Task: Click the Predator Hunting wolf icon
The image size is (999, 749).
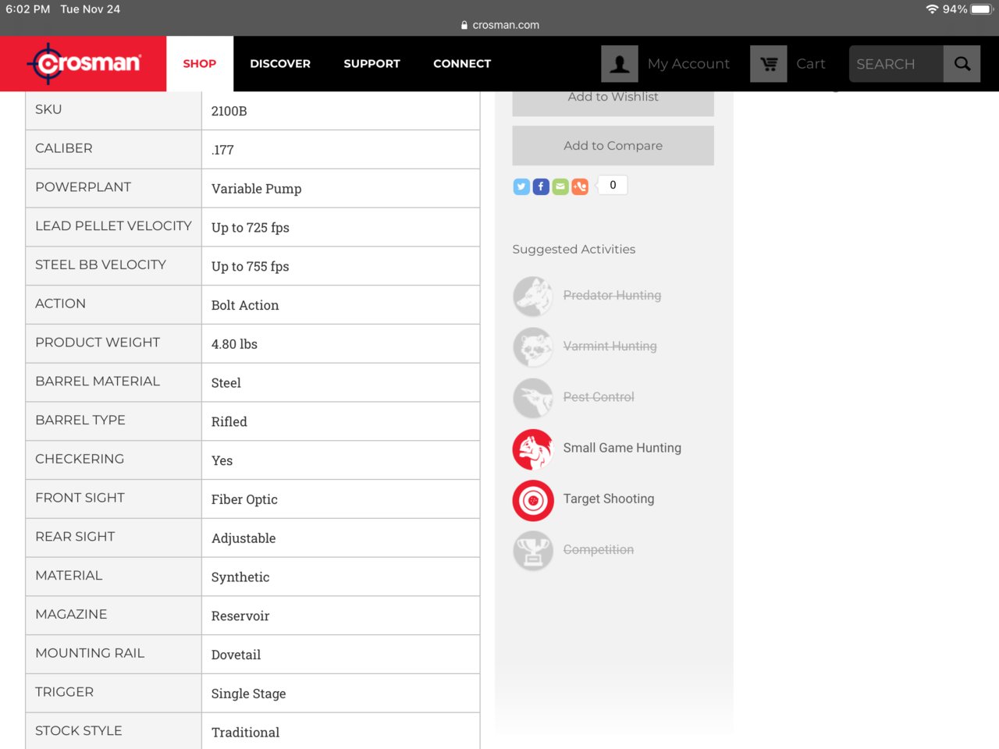Action: (x=533, y=296)
